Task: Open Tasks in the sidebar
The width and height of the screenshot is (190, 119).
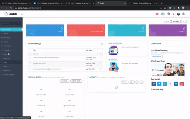Action: click(x=11, y=62)
